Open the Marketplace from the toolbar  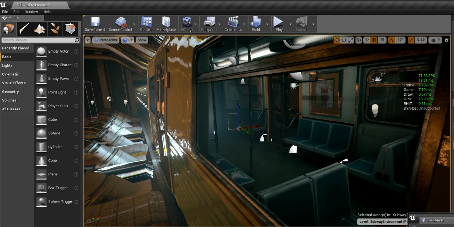pyautogui.click(x=166, y=24)
